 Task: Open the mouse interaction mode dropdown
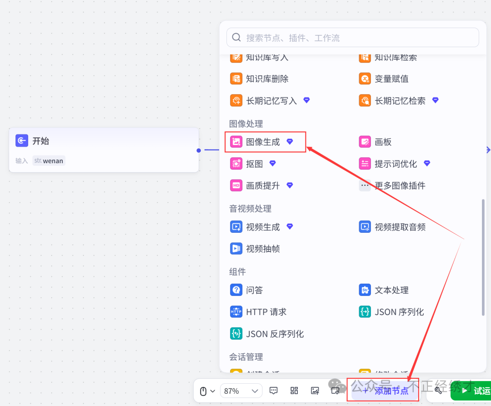point(207,391)
